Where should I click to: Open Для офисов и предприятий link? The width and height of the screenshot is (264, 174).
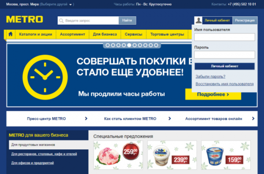coord(33,163)
